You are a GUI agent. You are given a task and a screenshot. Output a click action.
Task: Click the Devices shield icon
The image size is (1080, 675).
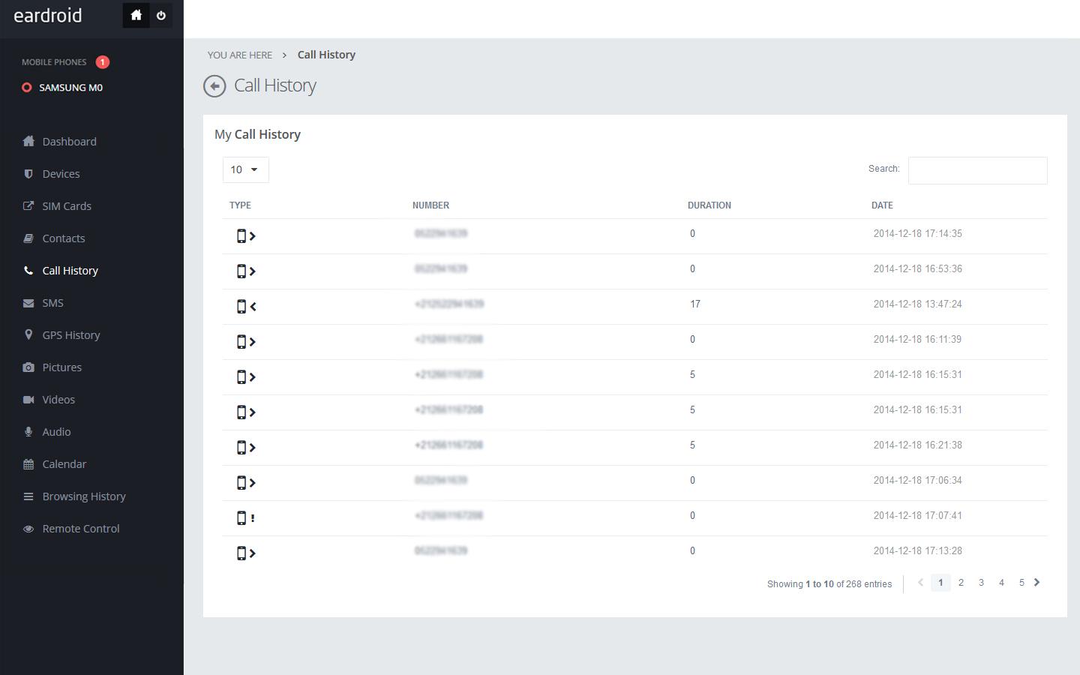point(28,173)
